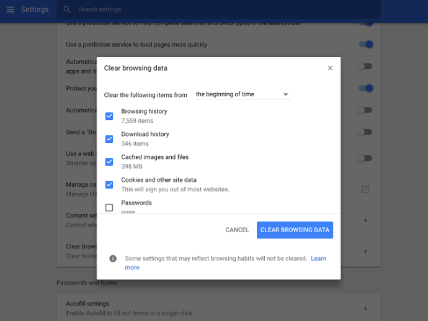Focus the Search settings field
This screenshot has width=428, height=321.
pyautogui.click(x=218, y=9)
